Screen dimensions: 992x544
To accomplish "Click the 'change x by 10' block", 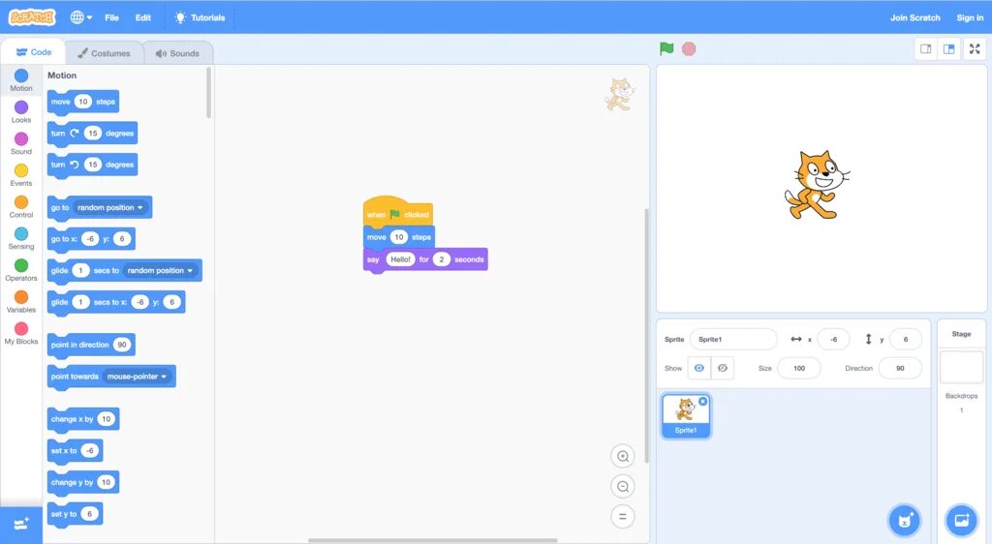I will tap(83, 419).
